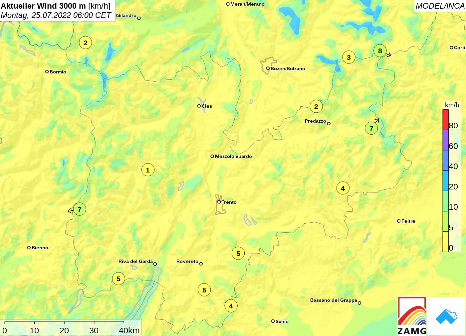Click the green 10 km/h legend color
This screenshot has height=336, width=466.
click(x=445, y=201)
